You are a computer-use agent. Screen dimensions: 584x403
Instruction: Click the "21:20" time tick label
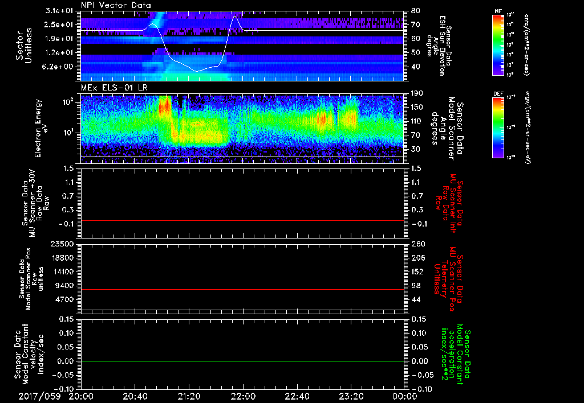point(189,396)
